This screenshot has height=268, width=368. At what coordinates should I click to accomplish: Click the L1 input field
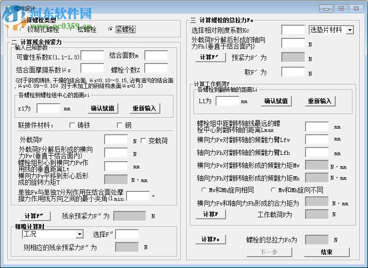pyautogui.click(x=227, y=100)
